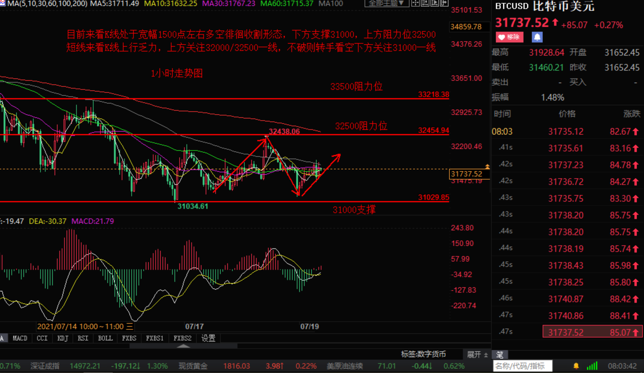644x373 pixels.
Task: Click the orange notification bell in status bar
Action: pyautogui.click(x=576, y=366)
